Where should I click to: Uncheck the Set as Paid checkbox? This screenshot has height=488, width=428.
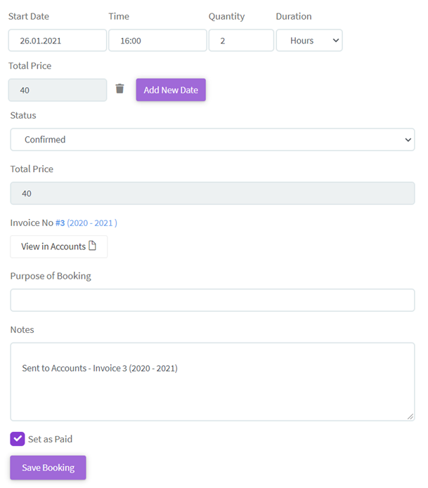(x=18, y=439)
